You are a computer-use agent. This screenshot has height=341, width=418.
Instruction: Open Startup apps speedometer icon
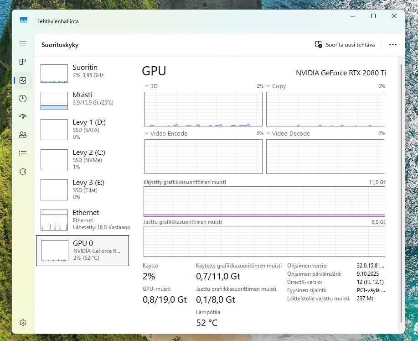(23, 117)
